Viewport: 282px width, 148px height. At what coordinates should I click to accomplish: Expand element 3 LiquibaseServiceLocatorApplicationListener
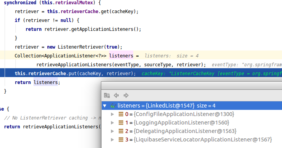tap(112, 140)
